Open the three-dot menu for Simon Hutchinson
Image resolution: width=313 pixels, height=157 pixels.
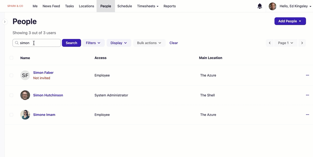307,95
